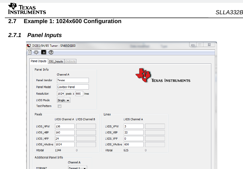Close the DSI83/84/85 Tuner window
The height and width of the screenshot is (169, 243).
click(209, 45)
